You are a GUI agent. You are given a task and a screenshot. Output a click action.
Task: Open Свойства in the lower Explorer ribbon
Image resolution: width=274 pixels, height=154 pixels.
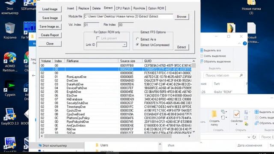[x=236, y=117]
